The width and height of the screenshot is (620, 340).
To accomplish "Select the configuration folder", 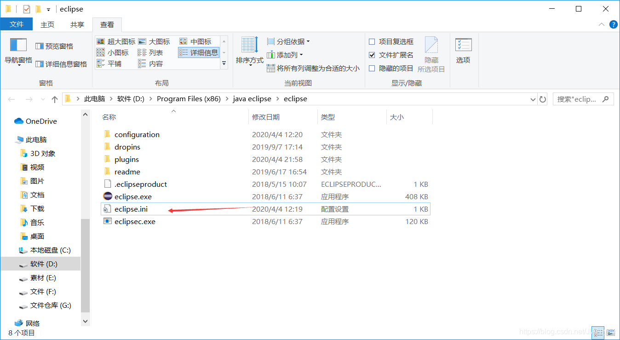I will 265,134.
